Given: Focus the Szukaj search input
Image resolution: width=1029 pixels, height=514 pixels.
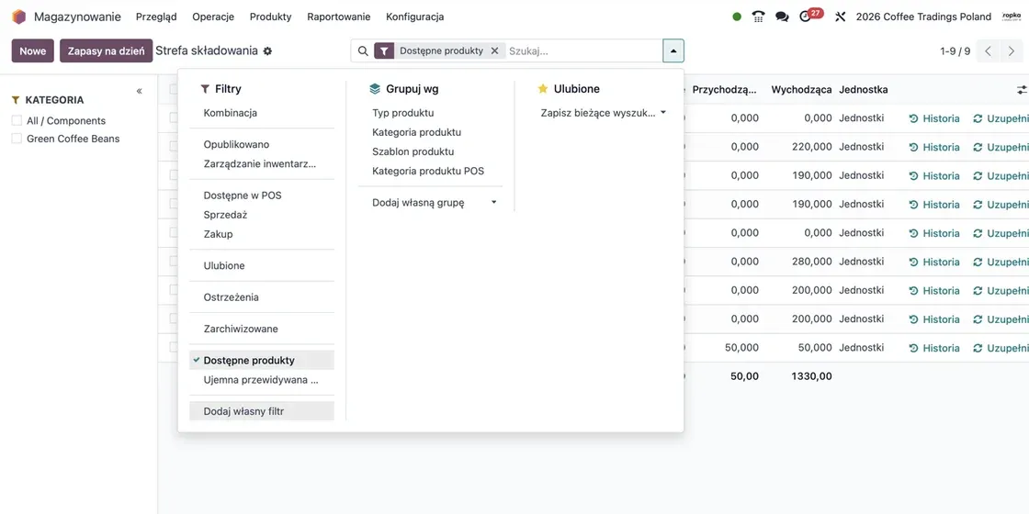Looking at the screenshot, I should click(583, 51).
